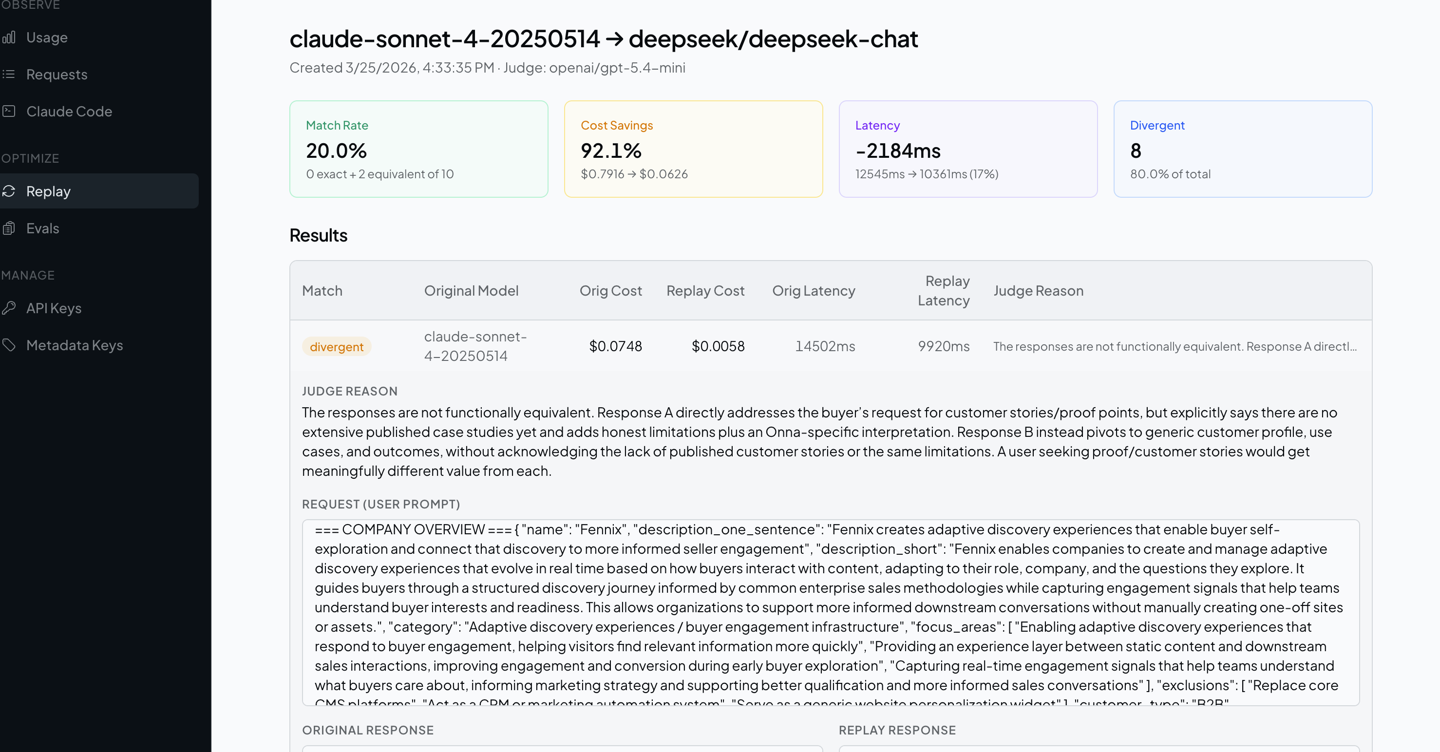Click the Usage bar chart icon
The height and width of the screenshot is (752, 1440).
click(x=9, y=38)
